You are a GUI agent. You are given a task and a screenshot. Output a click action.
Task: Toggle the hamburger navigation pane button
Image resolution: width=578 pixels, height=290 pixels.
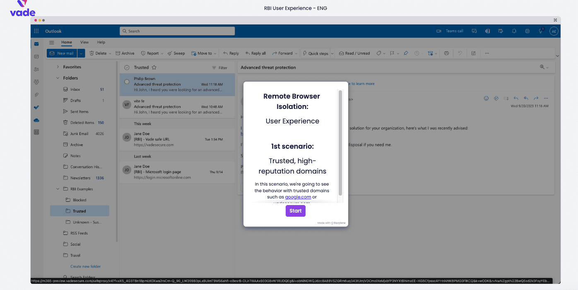52,42
